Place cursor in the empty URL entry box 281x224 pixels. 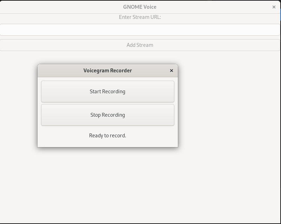pyautogui.click(x=140, y=30)
